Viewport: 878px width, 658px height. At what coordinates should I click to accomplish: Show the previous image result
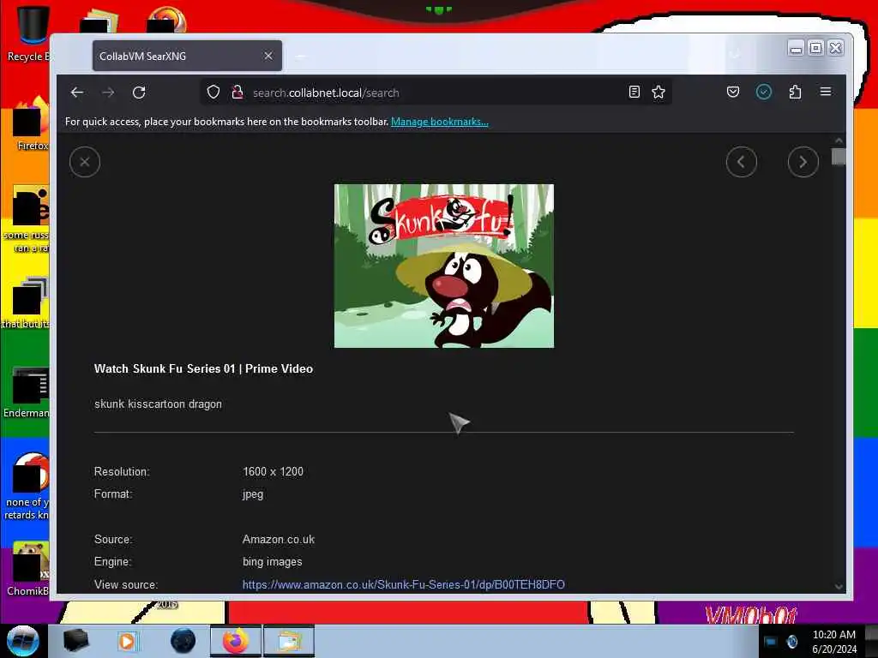[x=742, y=162]
